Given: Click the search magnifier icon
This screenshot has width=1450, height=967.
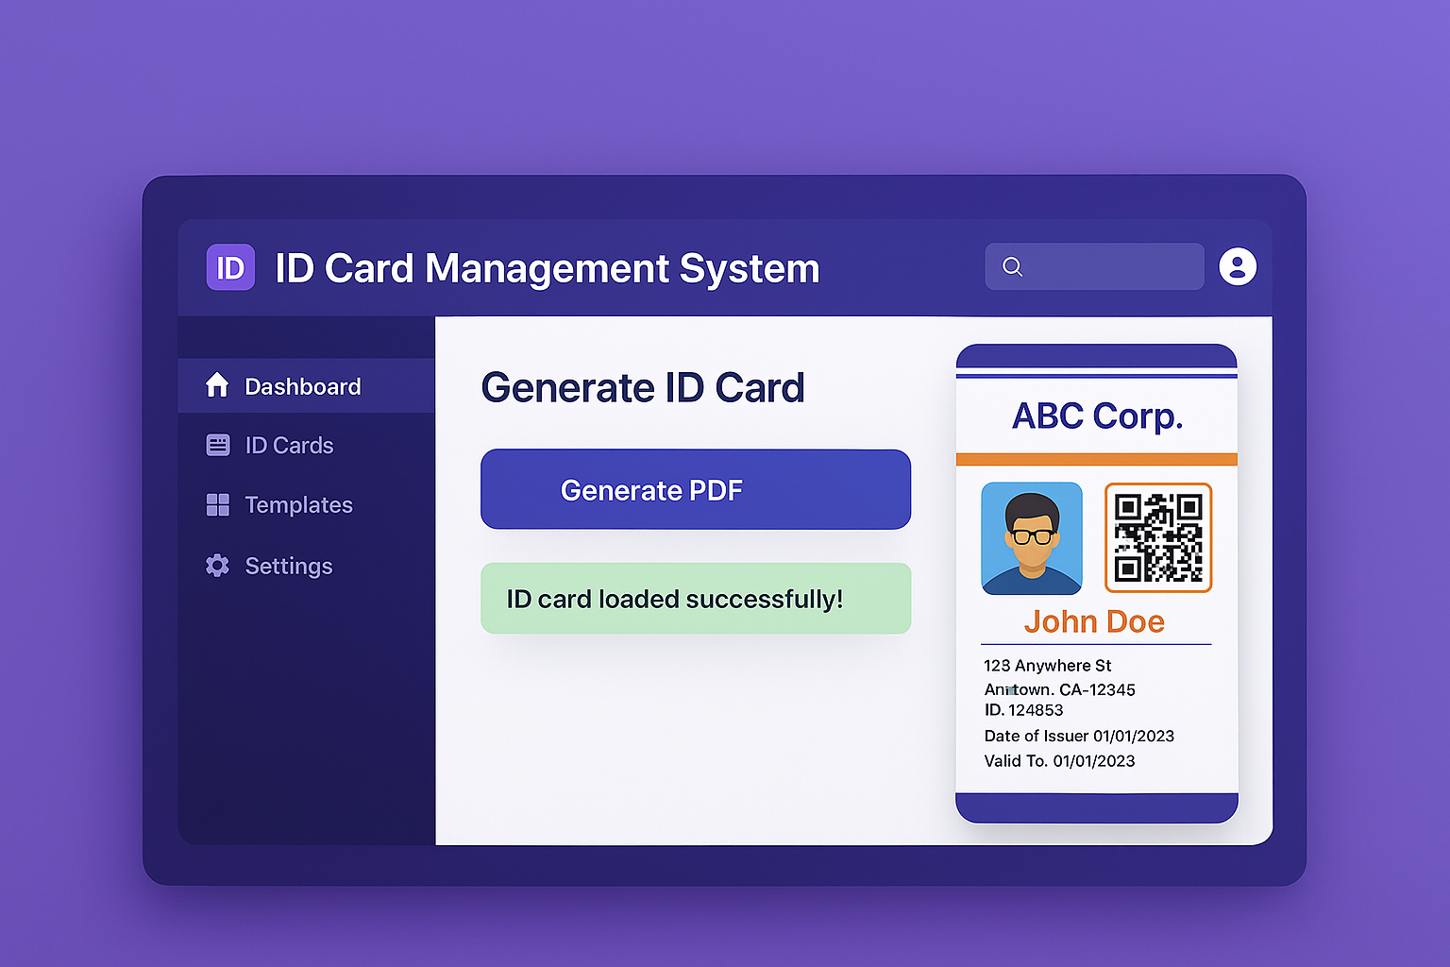Looking at the screenshot, I should click(1013, 267).
